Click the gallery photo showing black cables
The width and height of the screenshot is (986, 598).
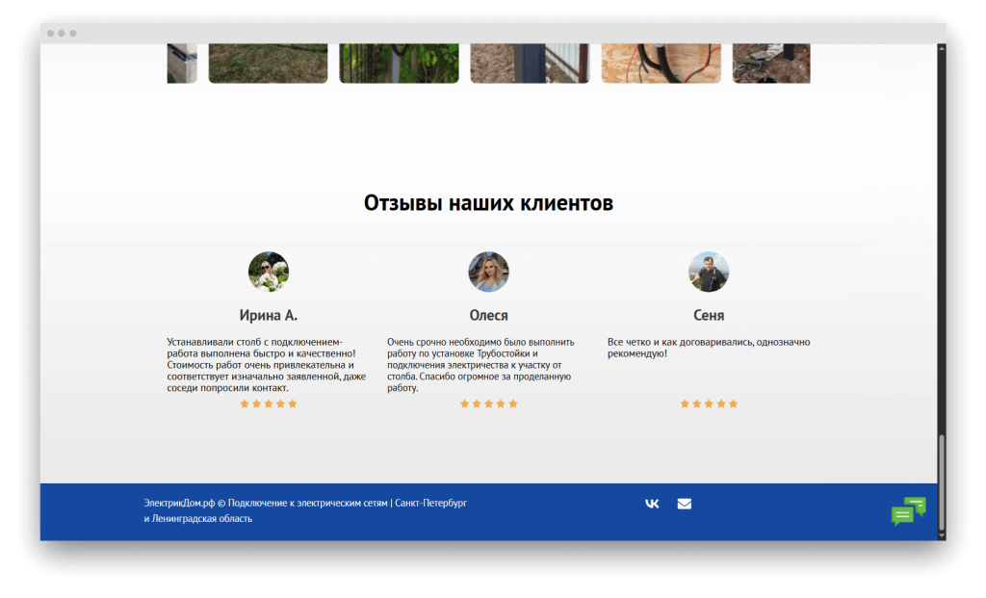tap(662, 62)
